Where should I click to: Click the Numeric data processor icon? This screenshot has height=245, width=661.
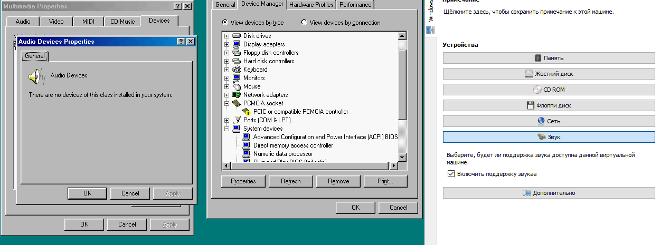coord(247,154)
